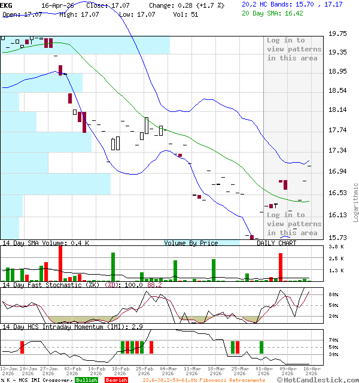Click the lower 'Log in to view patterns' notice
The image size is (359, 383).
(294, 223)
